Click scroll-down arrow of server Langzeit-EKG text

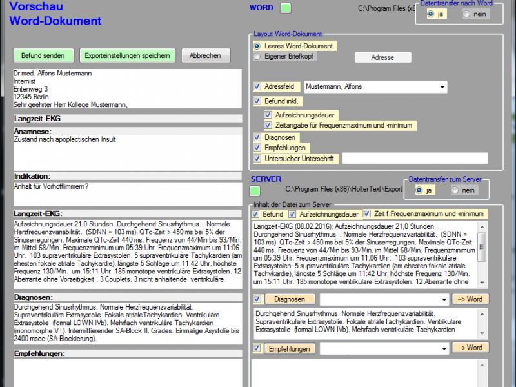pos(482,283)
